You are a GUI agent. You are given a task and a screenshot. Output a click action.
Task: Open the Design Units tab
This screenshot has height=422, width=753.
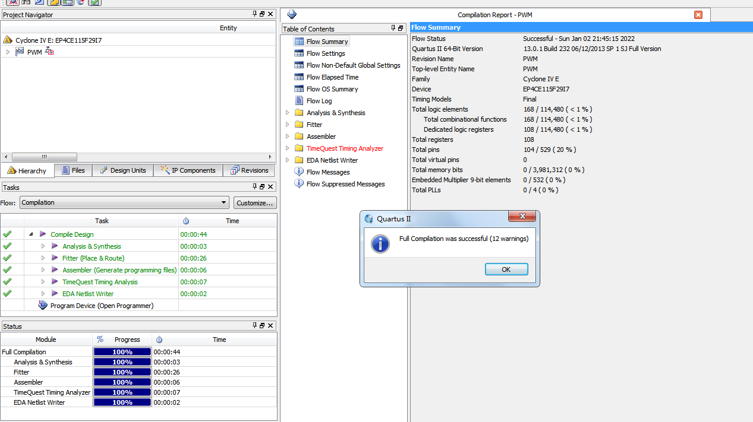122,170
